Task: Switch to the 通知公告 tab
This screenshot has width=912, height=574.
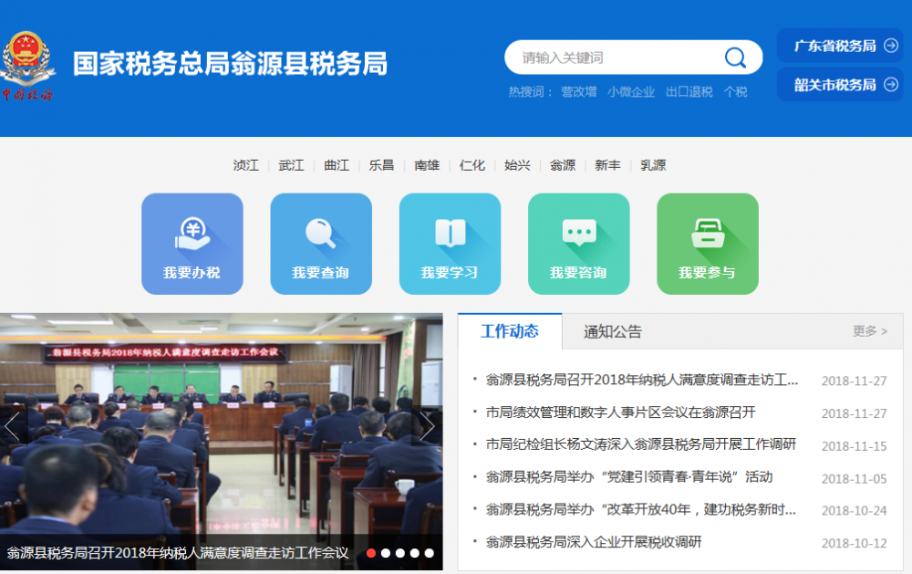Action: pos(614,331)
